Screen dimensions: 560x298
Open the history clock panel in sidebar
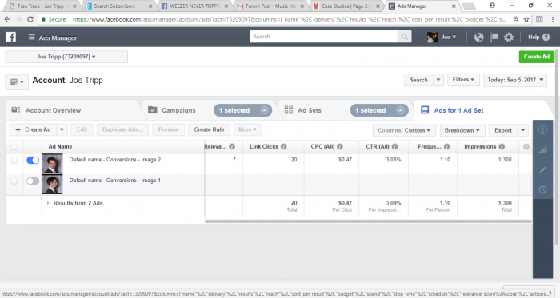click(542, 189)
